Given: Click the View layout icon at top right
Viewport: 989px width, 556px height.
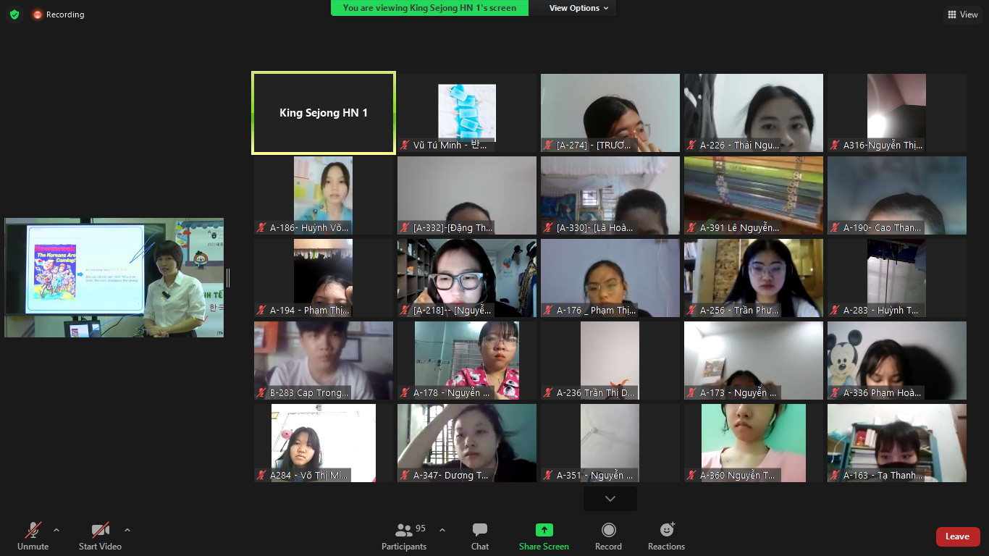Looking at the screenshot, I should pyautogui.click(x=962, y=14).
